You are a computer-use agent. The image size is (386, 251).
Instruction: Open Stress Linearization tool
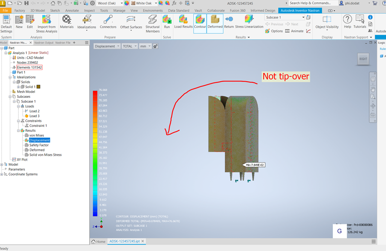(x=249, y=22)
